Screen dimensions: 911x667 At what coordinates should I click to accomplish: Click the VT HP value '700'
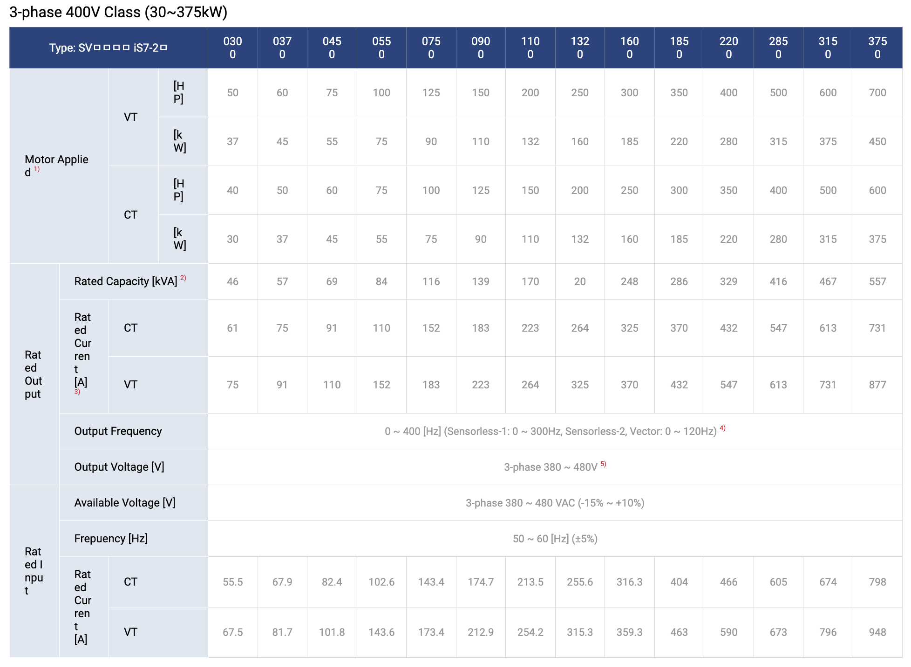click(x=877, y=93)
